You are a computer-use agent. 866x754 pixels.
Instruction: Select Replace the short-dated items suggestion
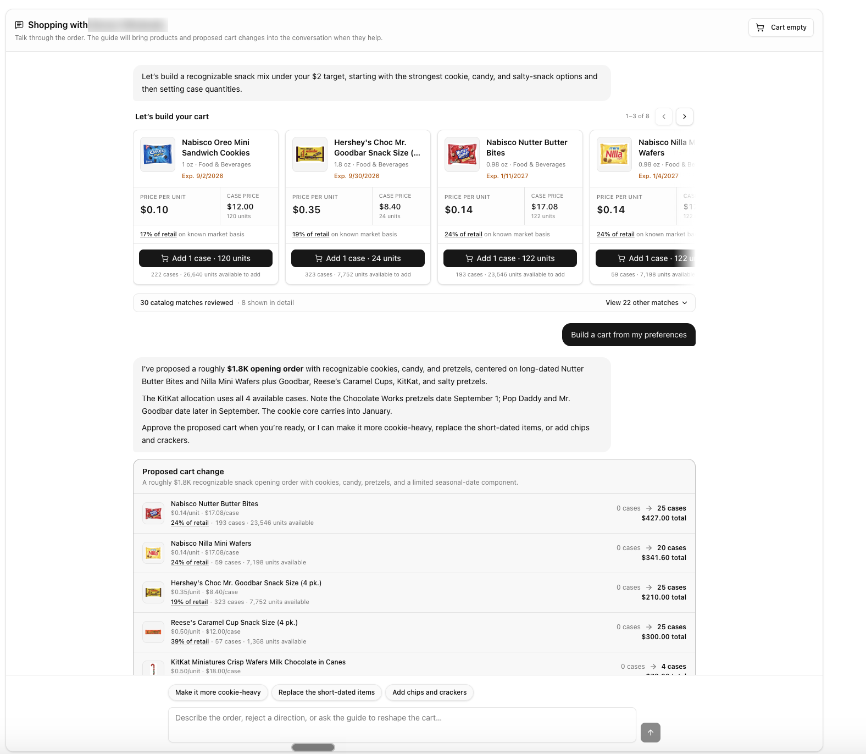click(x=326, y=692)
